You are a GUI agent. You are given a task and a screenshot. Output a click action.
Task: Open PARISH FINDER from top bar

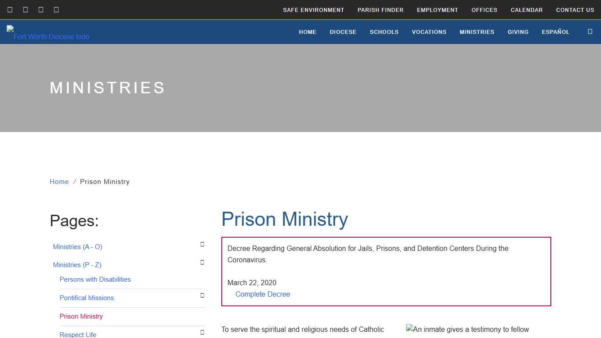click(x=381, y=10)
